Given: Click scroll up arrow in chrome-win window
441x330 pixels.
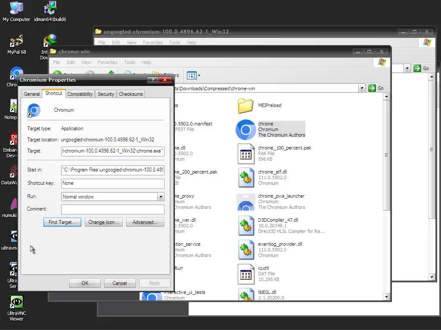Looking at the screenshot, I should [386, 97].
